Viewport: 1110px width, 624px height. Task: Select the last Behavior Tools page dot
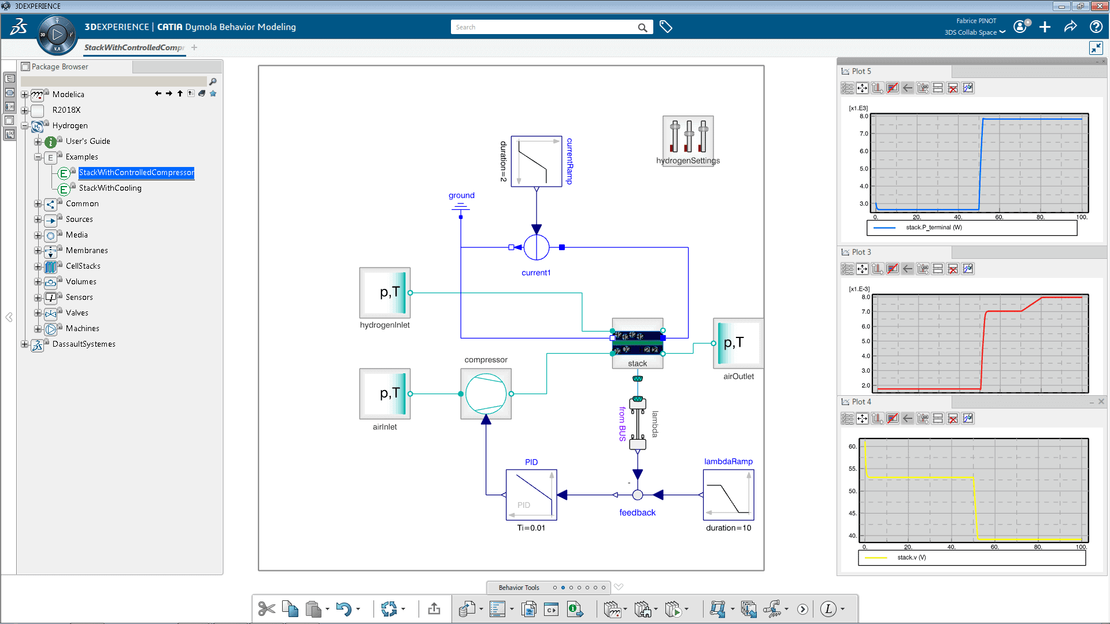(604, 588)
